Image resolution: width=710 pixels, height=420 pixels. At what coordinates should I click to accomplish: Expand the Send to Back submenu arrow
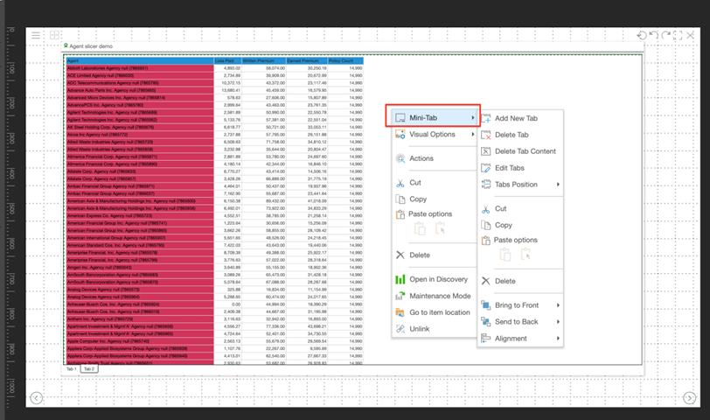559,322
